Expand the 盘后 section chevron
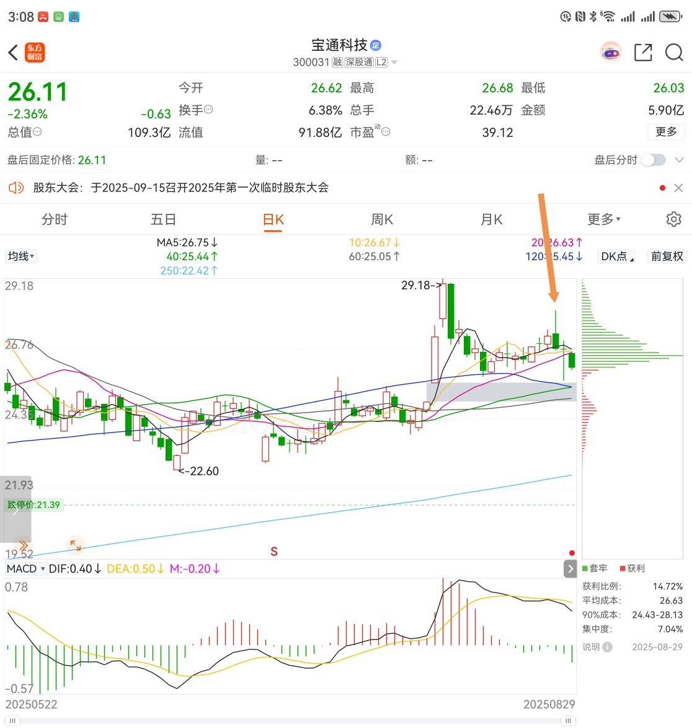This screenshot has height=728, width=692. pyautogui.click(x=679, y=160)
